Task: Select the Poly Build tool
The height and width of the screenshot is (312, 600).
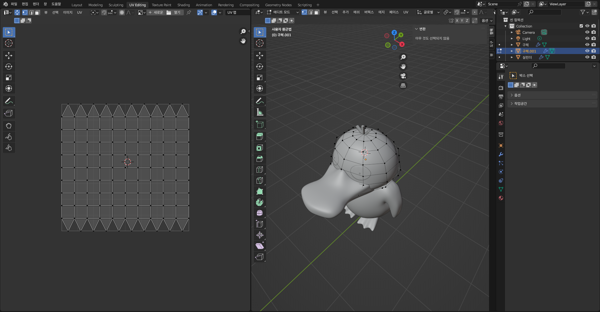Action: pyautogui.click(x=260, y=191)
